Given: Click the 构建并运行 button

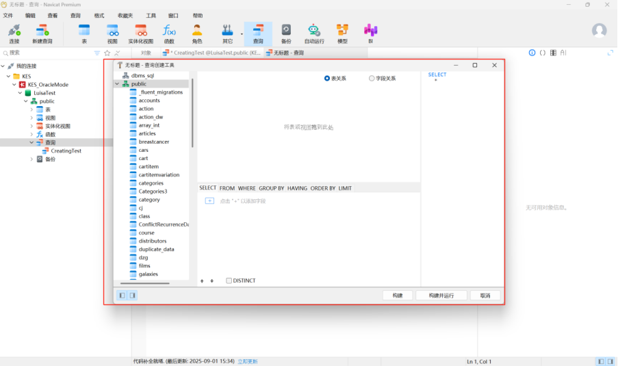Looking at the screenshot, I should point(441,296).
